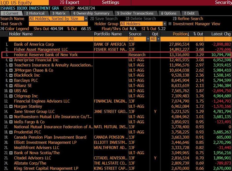
Task: Select holder Elliott Investment Management LP
Action: [x=45, y=143]
